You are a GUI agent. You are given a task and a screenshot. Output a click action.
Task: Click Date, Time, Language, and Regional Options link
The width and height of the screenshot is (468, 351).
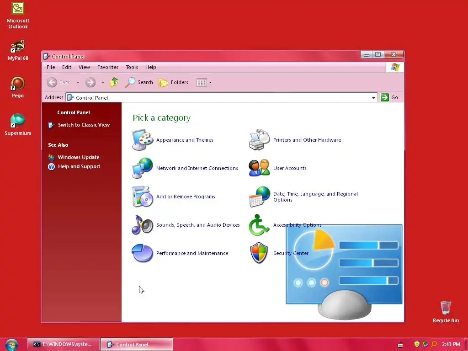[315, 197]
